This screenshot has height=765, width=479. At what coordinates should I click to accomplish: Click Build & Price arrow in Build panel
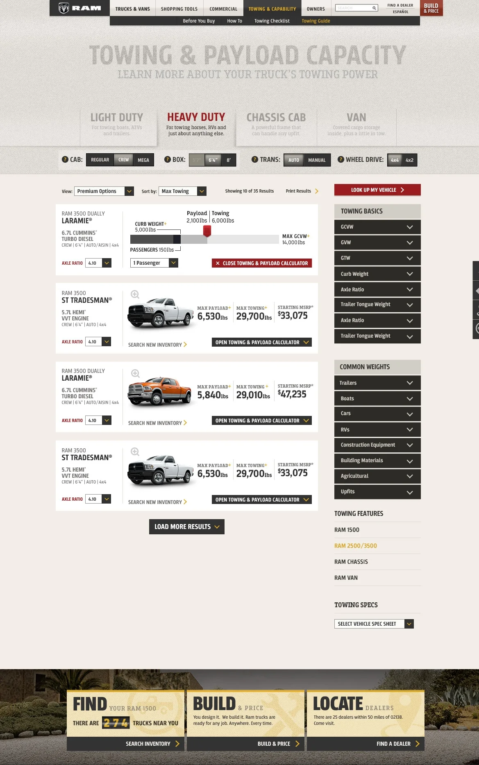[297, 744]
